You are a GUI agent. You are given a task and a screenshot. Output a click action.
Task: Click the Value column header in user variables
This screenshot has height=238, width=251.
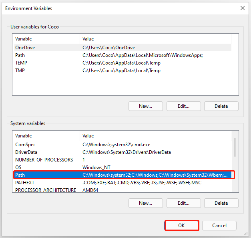pyautogui.click(x=155, y=39)
